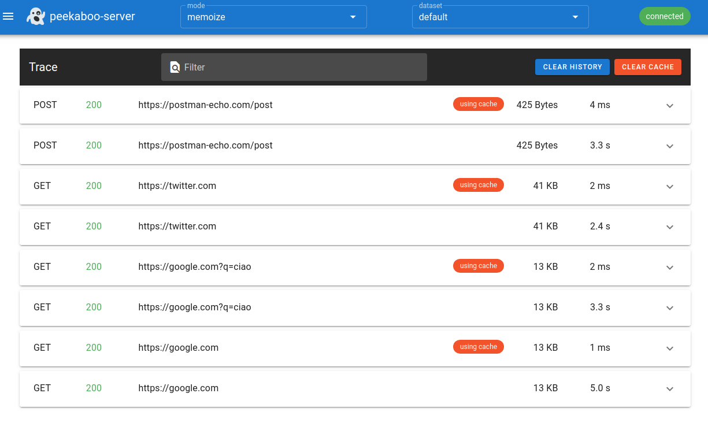The width and height of the screenshot is (708, 434).
Task: Click google.com?q=ciao URL in the 3.3 s row
Action: tap(195, 307)
